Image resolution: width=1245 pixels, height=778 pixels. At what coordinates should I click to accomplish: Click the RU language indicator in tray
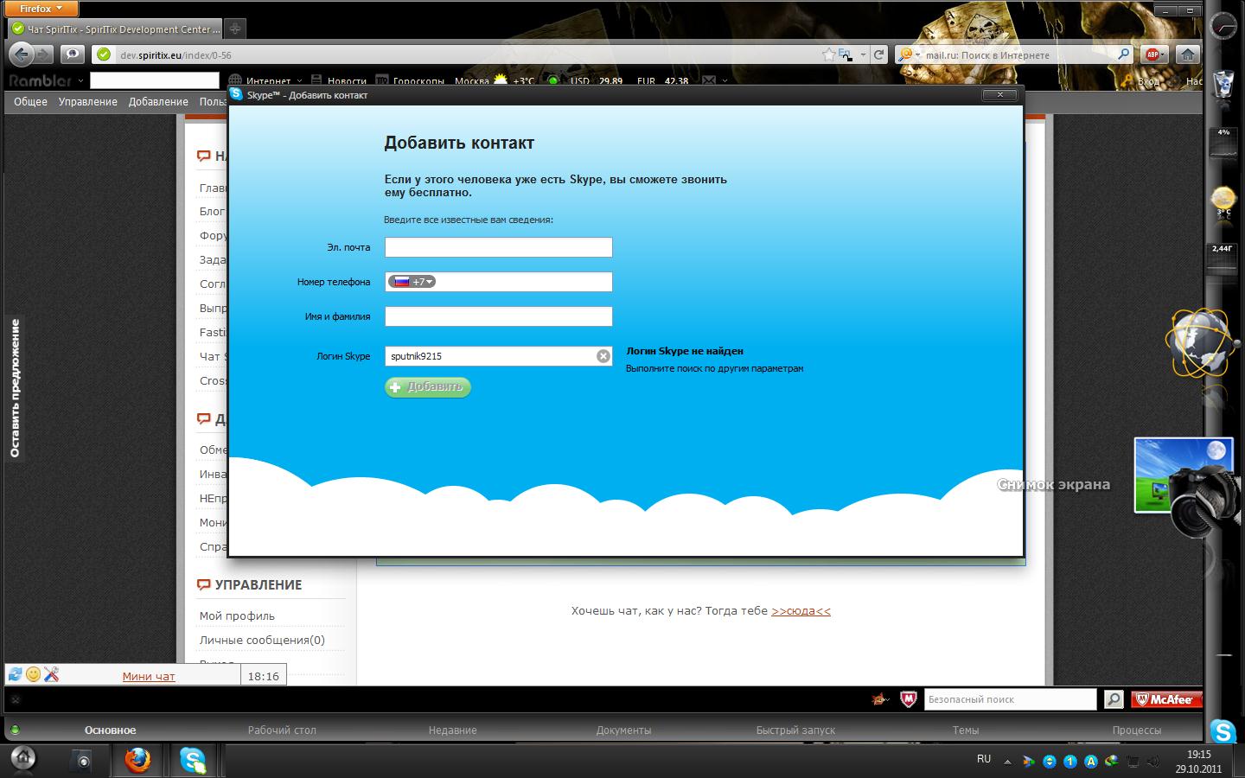point(984,759)
